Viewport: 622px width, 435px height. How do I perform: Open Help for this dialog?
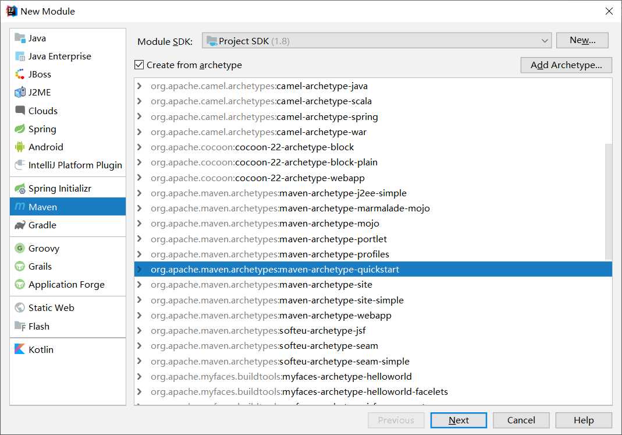(x=584, y=420)
